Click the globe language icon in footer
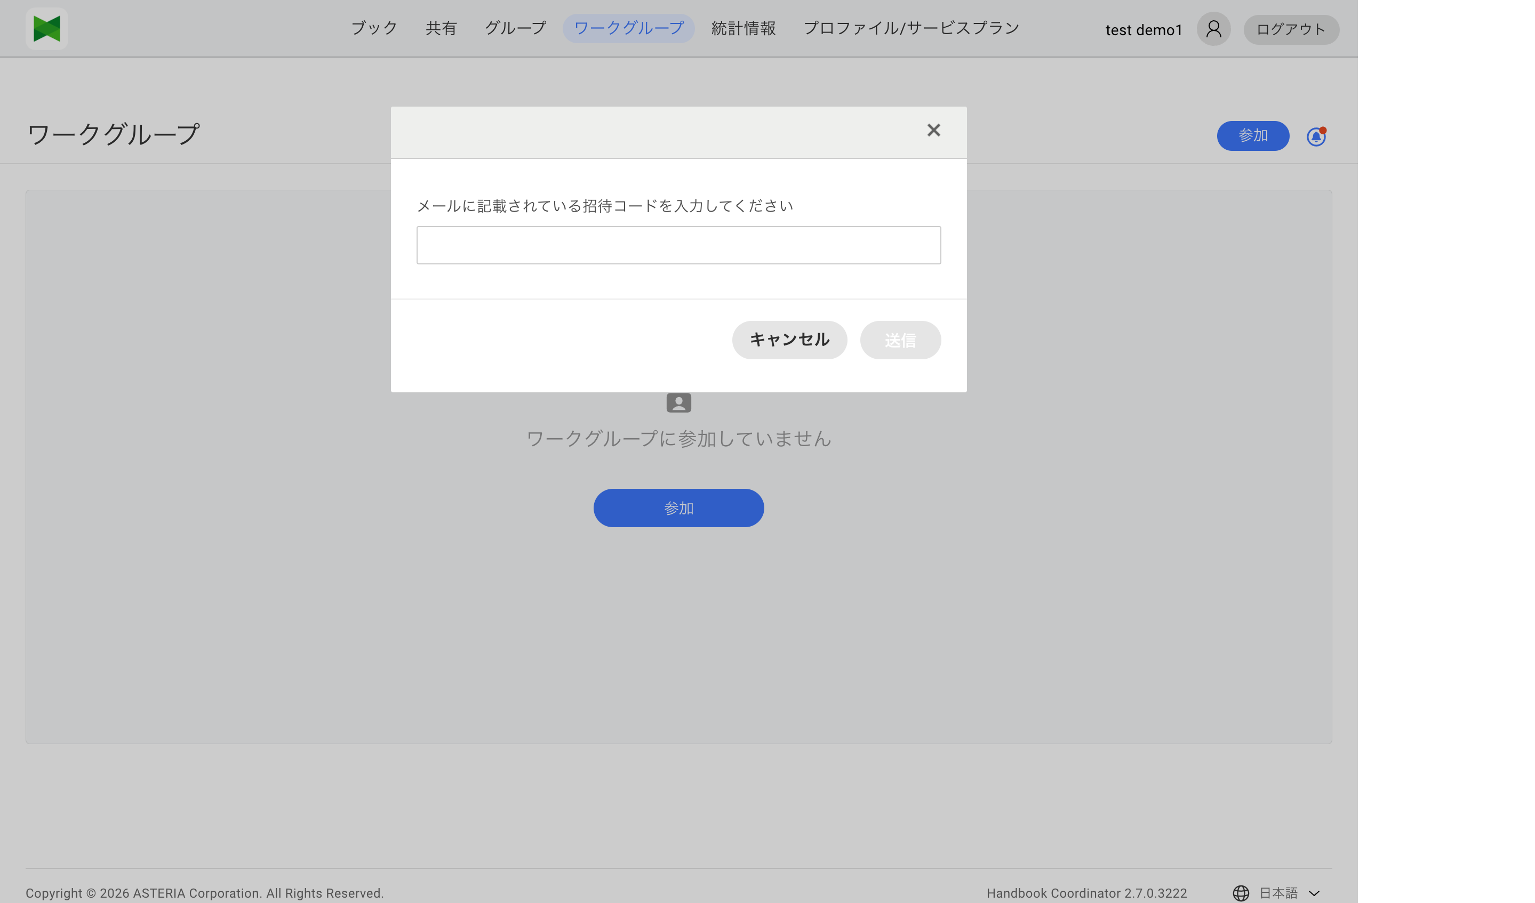This screenshot has height=903, width=1535. click(1241, 893)
